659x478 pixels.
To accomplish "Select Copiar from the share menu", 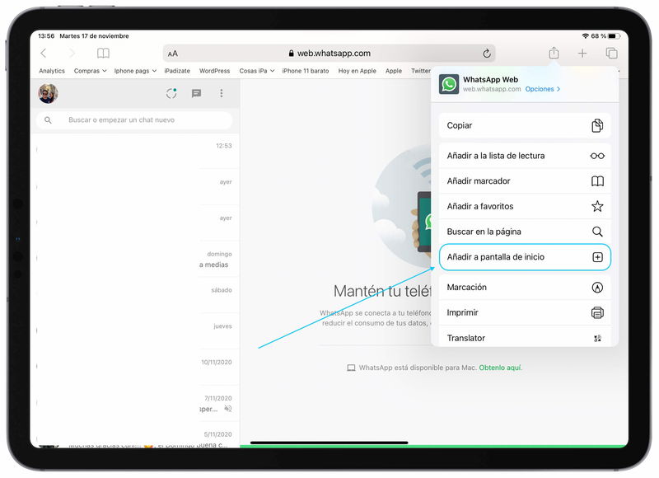I will (x=525, y=125).
